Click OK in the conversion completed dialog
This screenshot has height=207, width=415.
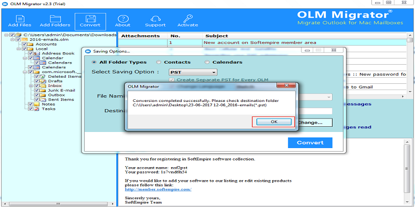(x=274, y=122)
